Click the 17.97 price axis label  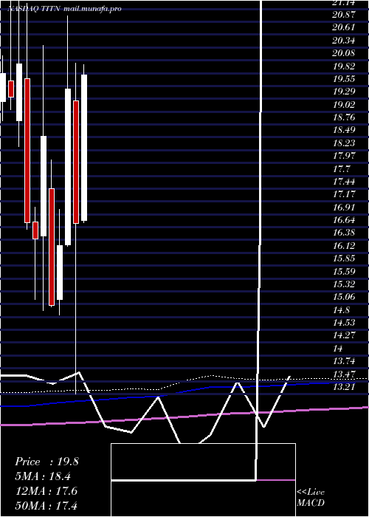(344, 156)
